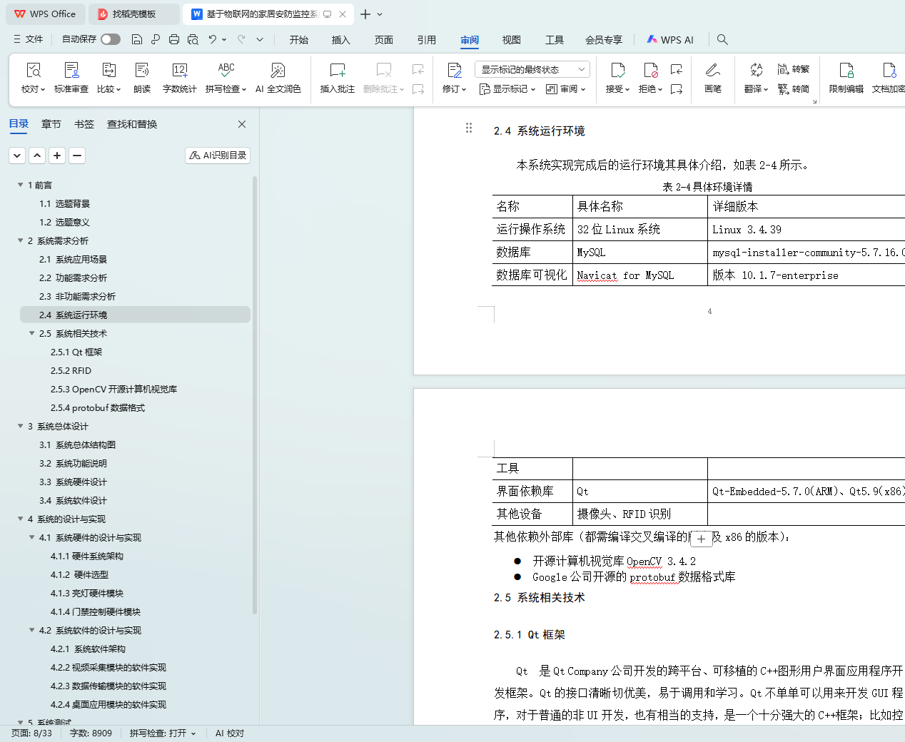Switch to the 书签 sidebar tab

click(x=84, y=124)
